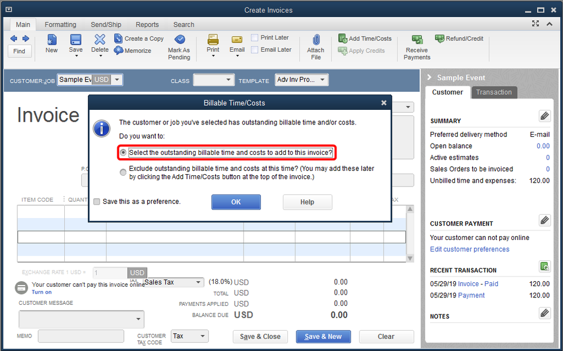The image size is (563, 351).
Task: Click the Email envelope icon
Action: coord(237,39)
